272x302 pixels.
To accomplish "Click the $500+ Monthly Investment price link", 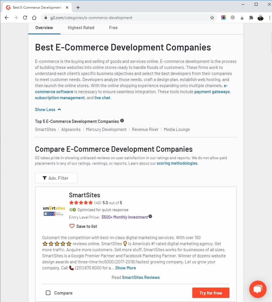I will pos(125,217).
